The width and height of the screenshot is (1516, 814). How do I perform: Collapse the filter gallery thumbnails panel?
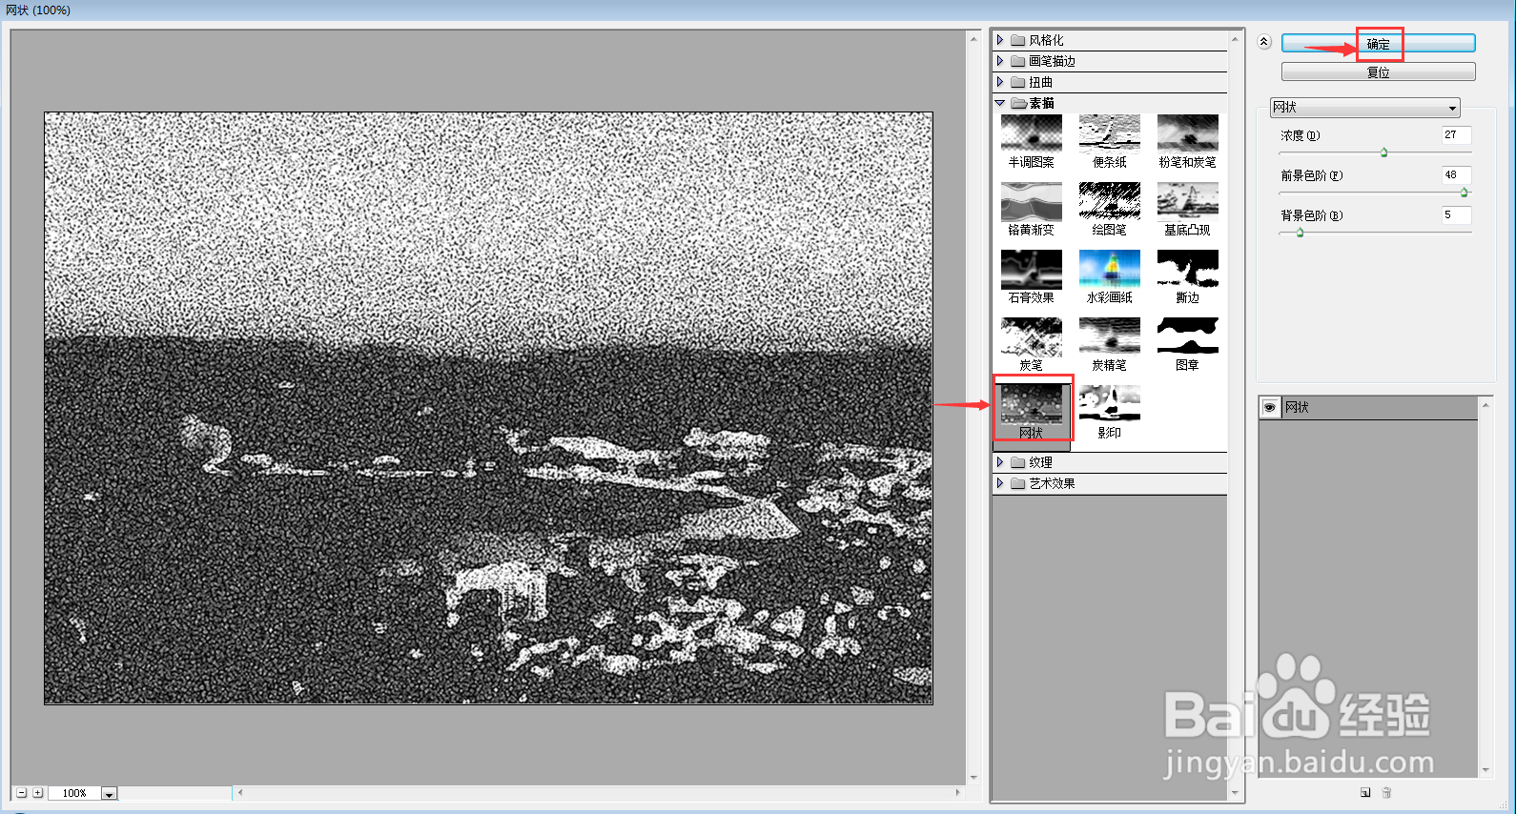[x=1264, y=42]
